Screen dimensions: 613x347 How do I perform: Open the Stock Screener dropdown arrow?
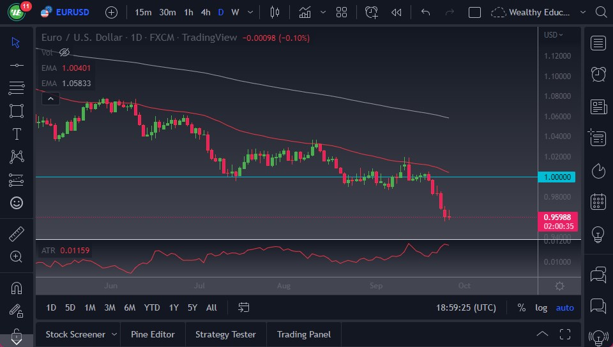click(114, 334)
